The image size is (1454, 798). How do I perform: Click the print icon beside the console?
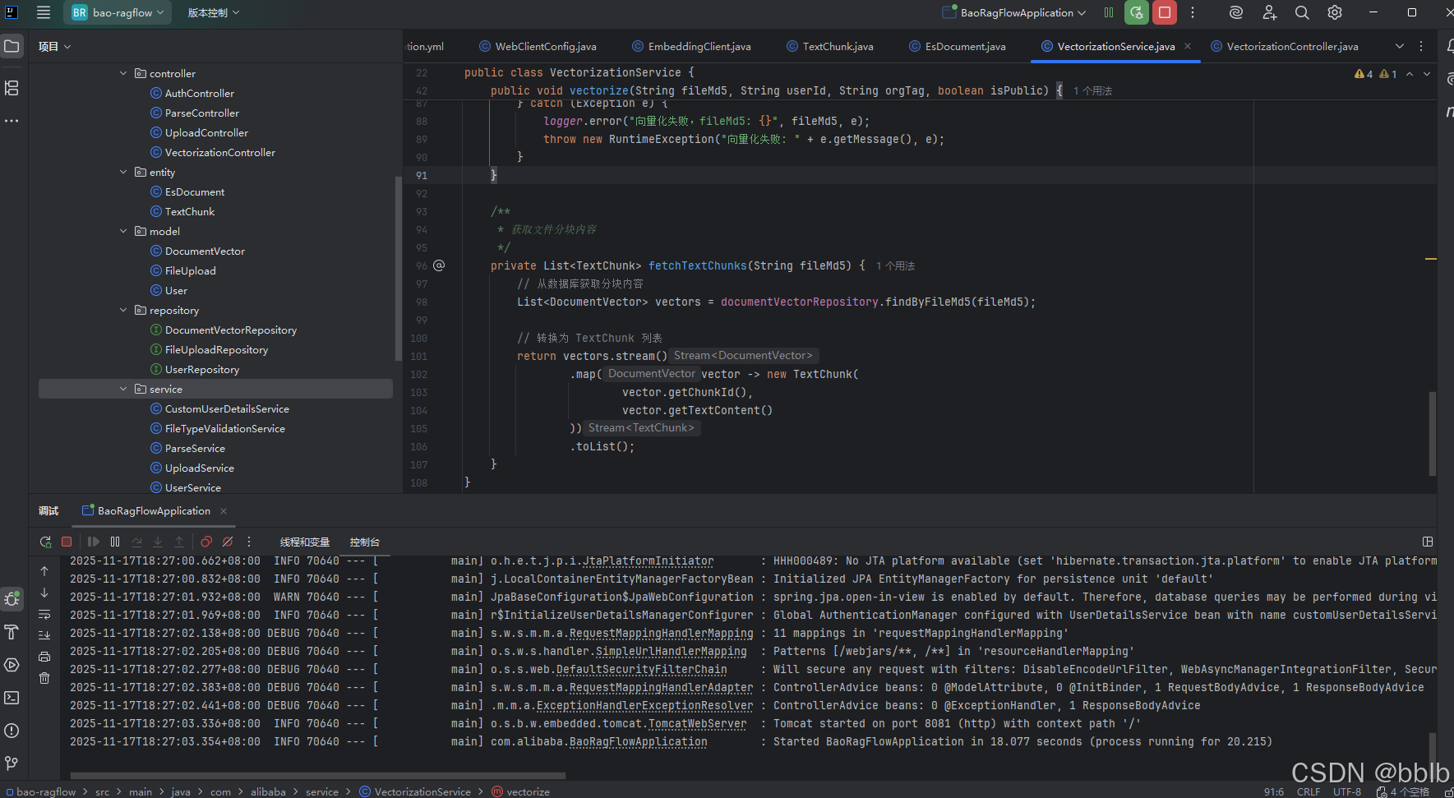[x=44, y=657]
